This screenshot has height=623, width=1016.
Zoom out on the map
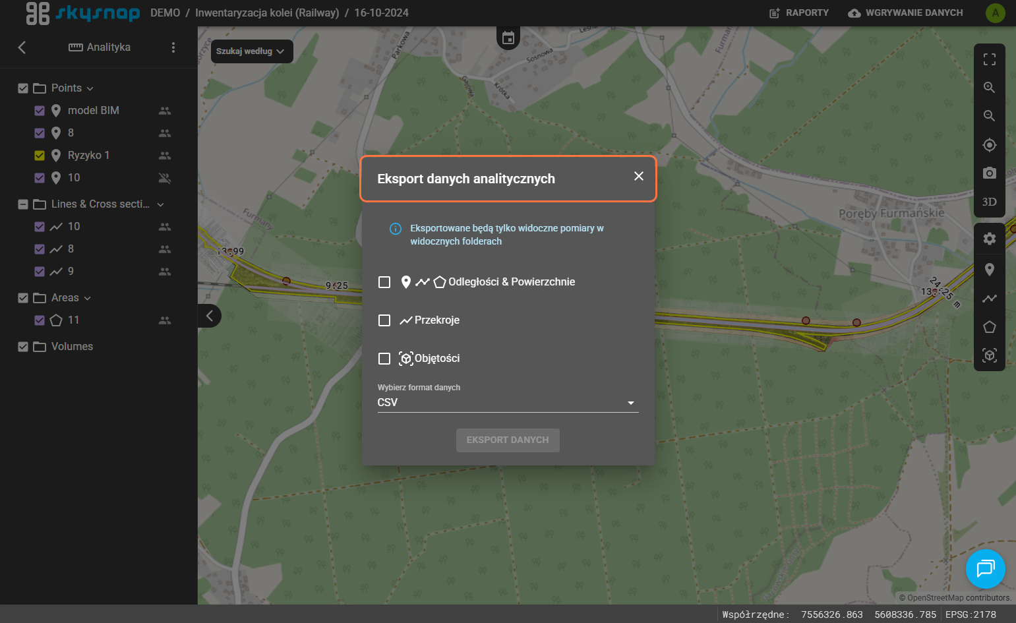pyautogui.click(x=989, y=116)
